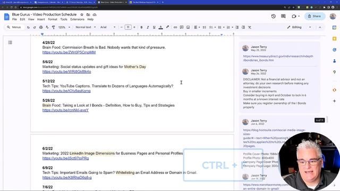Collapse the toolbar with the up chevron

tap(320, 27)
